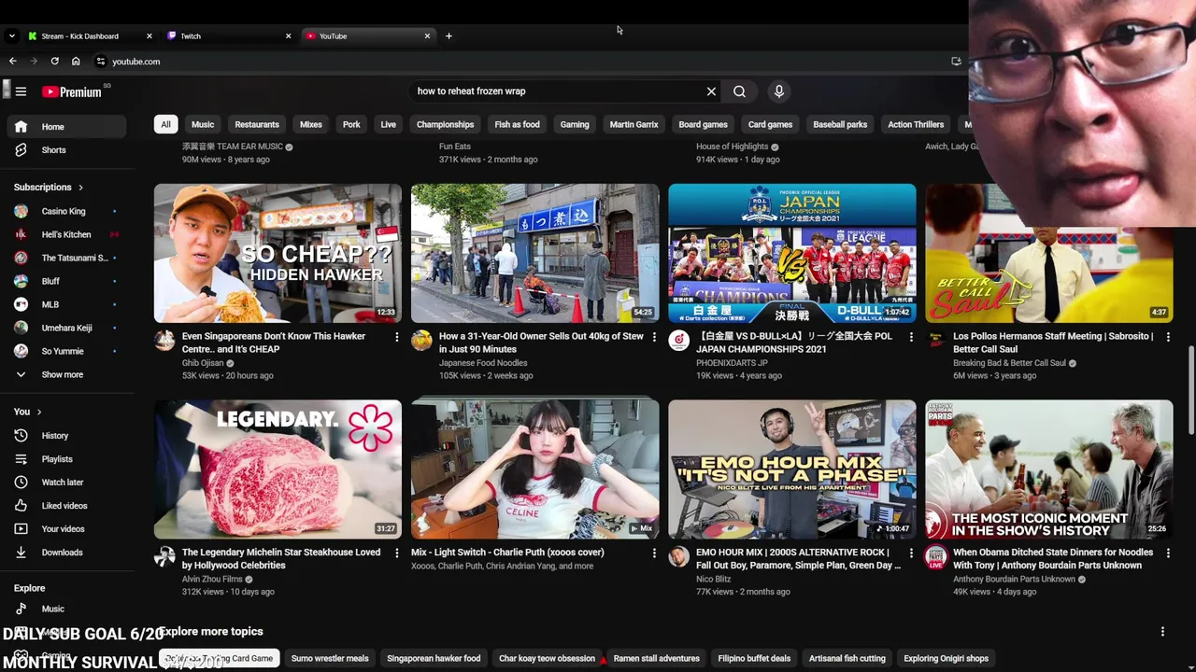Open options menu for Obama Noodles video
This screenshot has height=672, width=1196.
click(x=1167, y=553)
